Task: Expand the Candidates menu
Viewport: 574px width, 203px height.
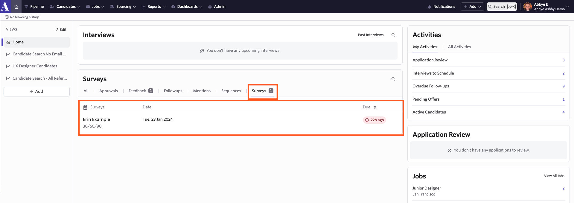Action: point(65,7)
